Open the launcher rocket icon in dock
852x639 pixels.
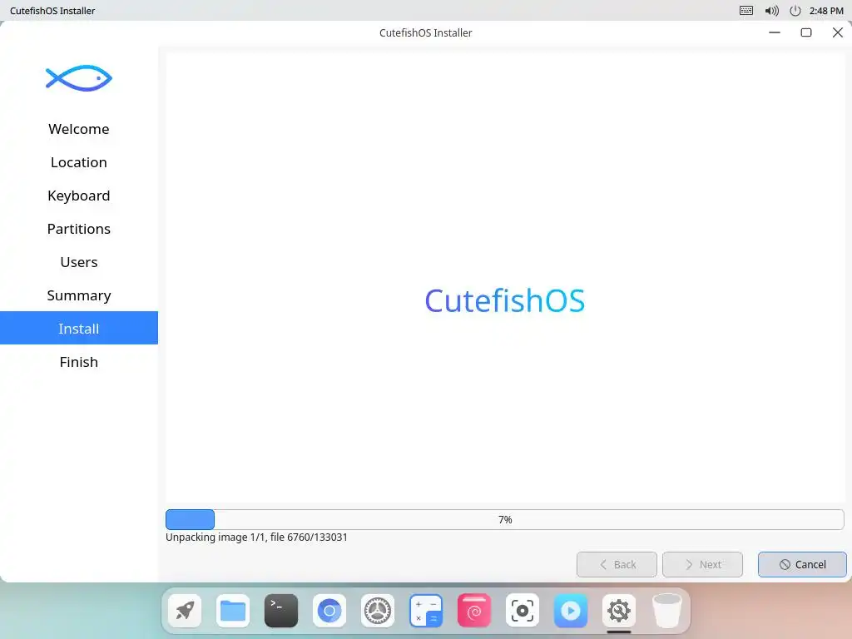point(185,611)
